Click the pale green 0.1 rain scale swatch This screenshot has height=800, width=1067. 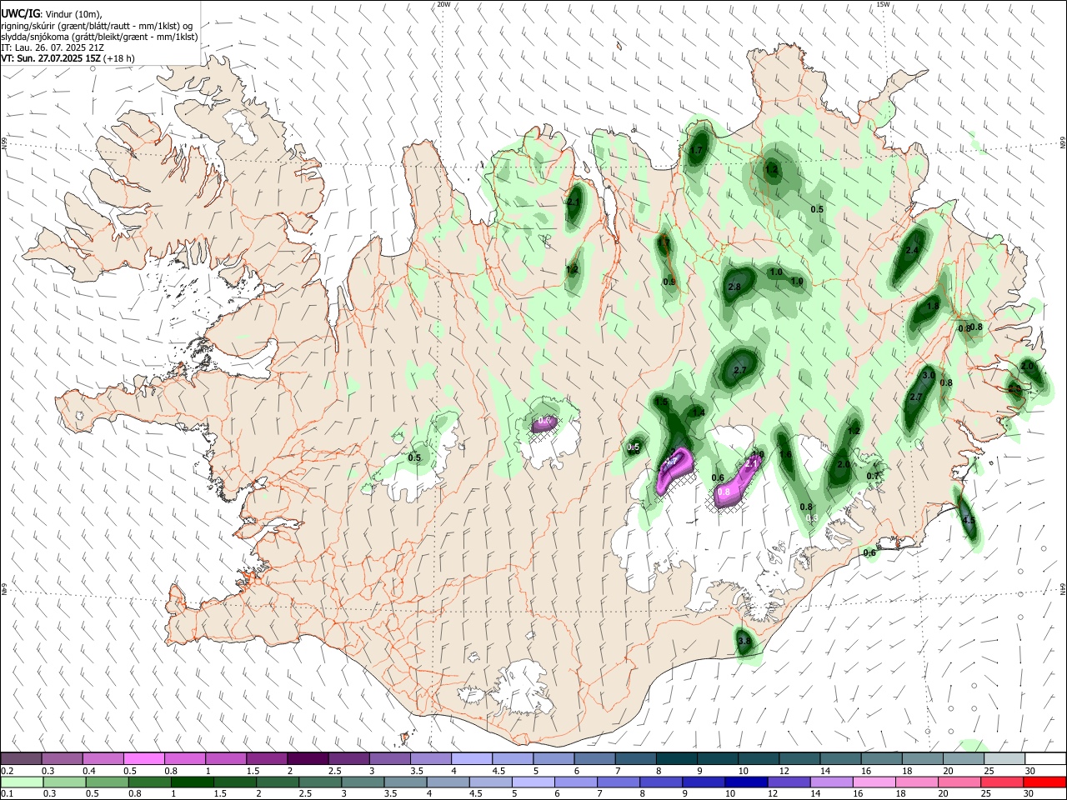21,782
